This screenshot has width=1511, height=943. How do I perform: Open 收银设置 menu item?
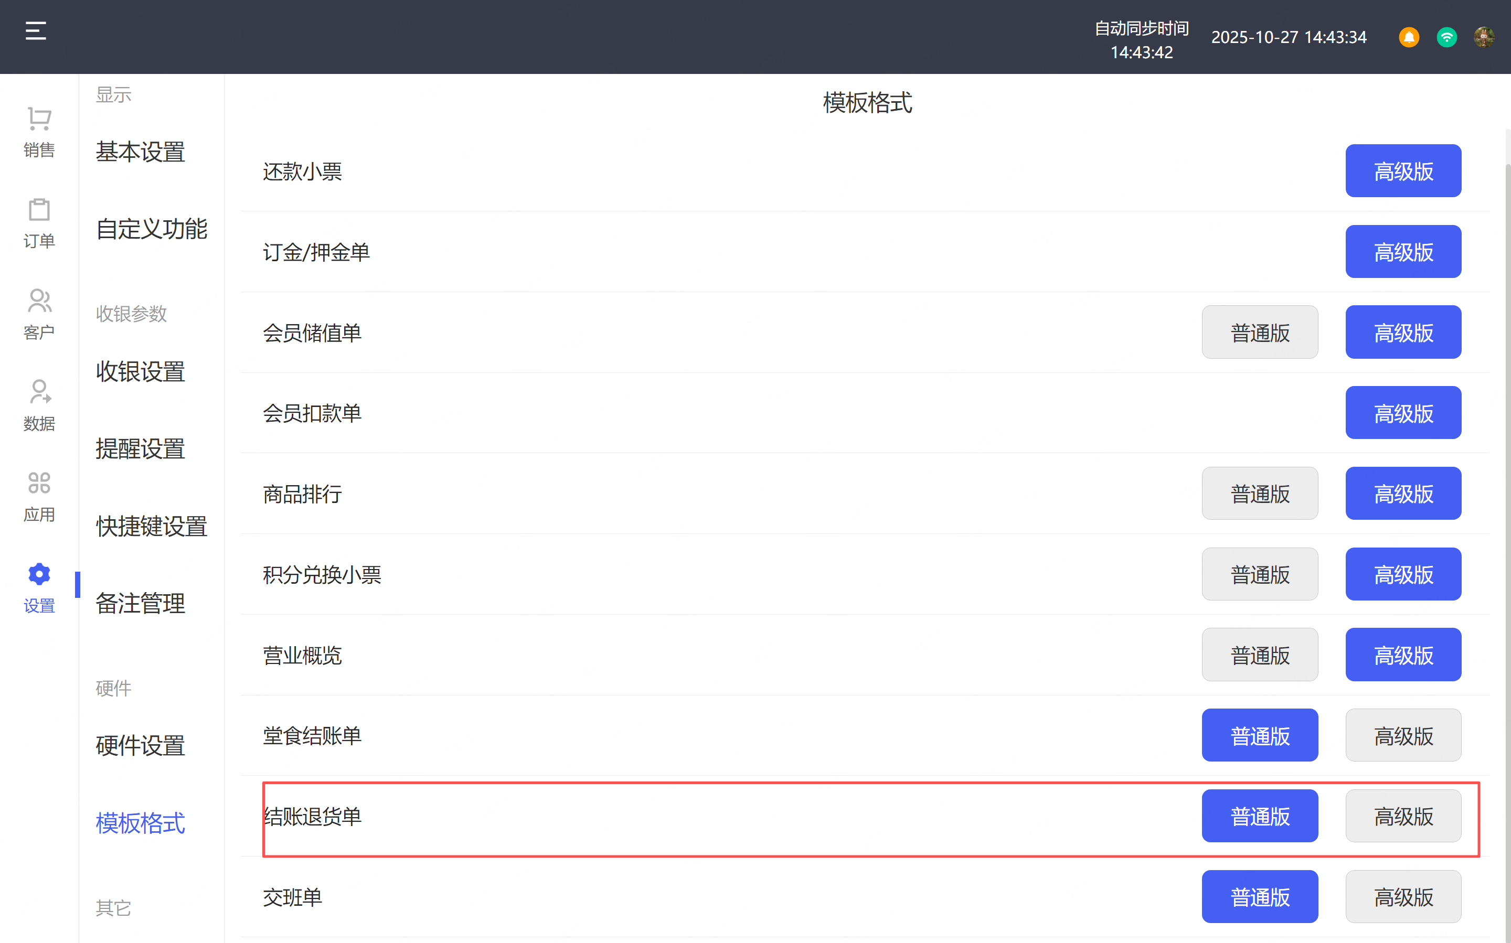click(141, 372)
